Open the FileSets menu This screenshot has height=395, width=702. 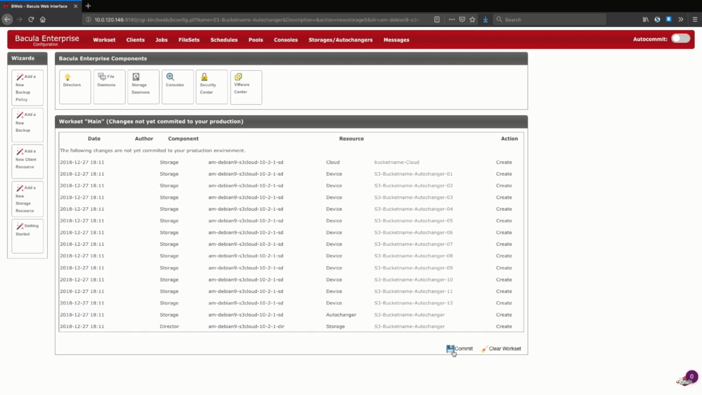189,40
